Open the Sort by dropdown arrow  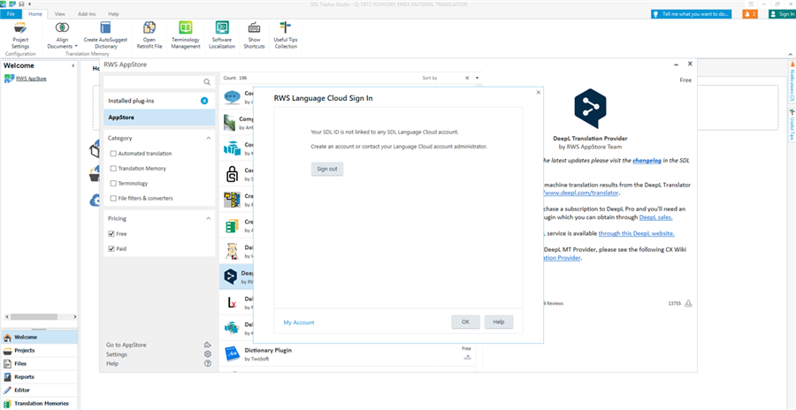[x=478, y=78]
